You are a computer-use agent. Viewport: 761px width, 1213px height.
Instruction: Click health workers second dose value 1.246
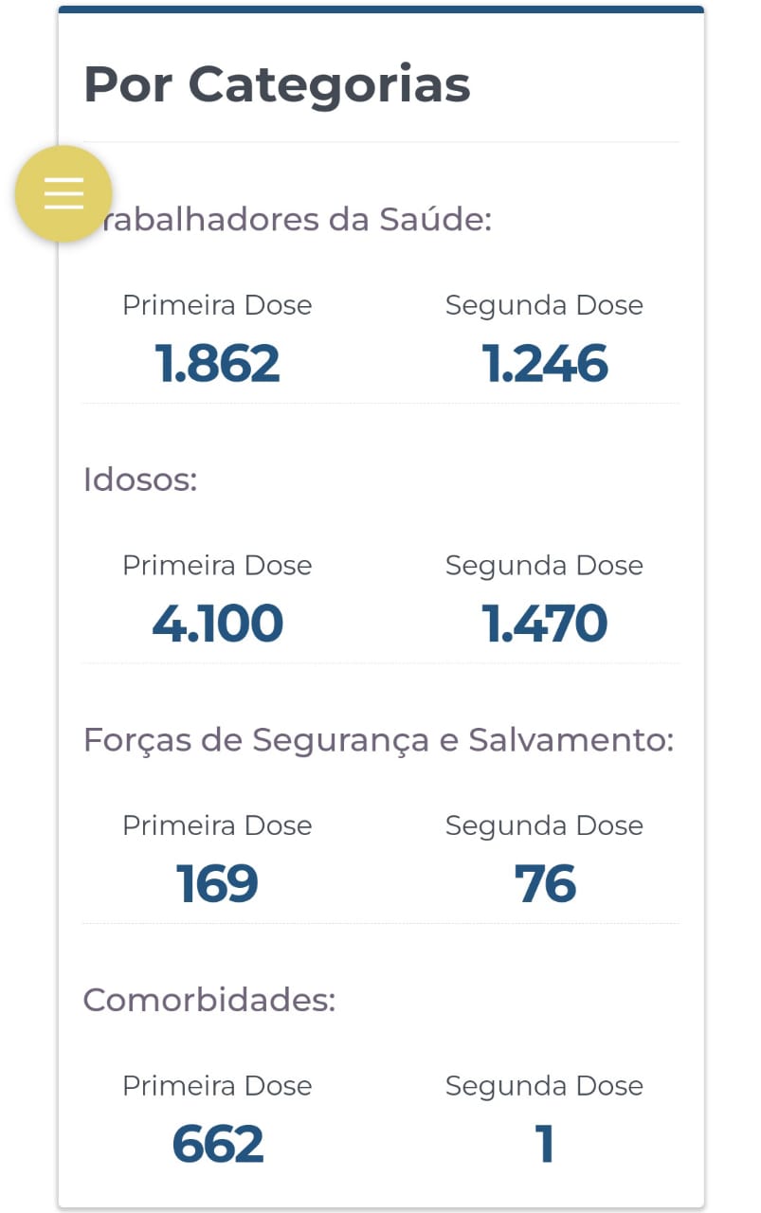click(x=545, y=364)
